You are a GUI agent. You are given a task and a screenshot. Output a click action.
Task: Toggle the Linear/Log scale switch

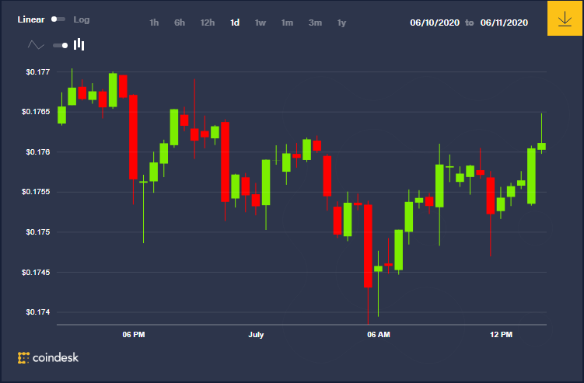pos(58,19)
